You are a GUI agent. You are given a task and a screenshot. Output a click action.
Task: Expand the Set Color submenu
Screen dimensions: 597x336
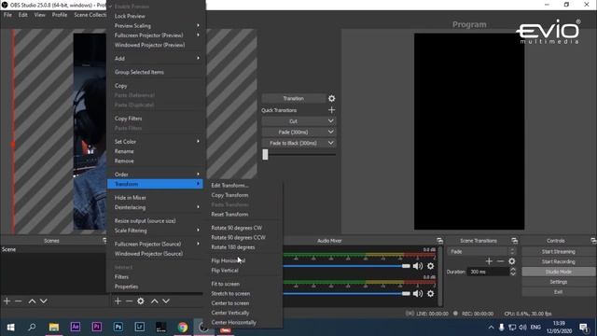[x=156, y=141]
